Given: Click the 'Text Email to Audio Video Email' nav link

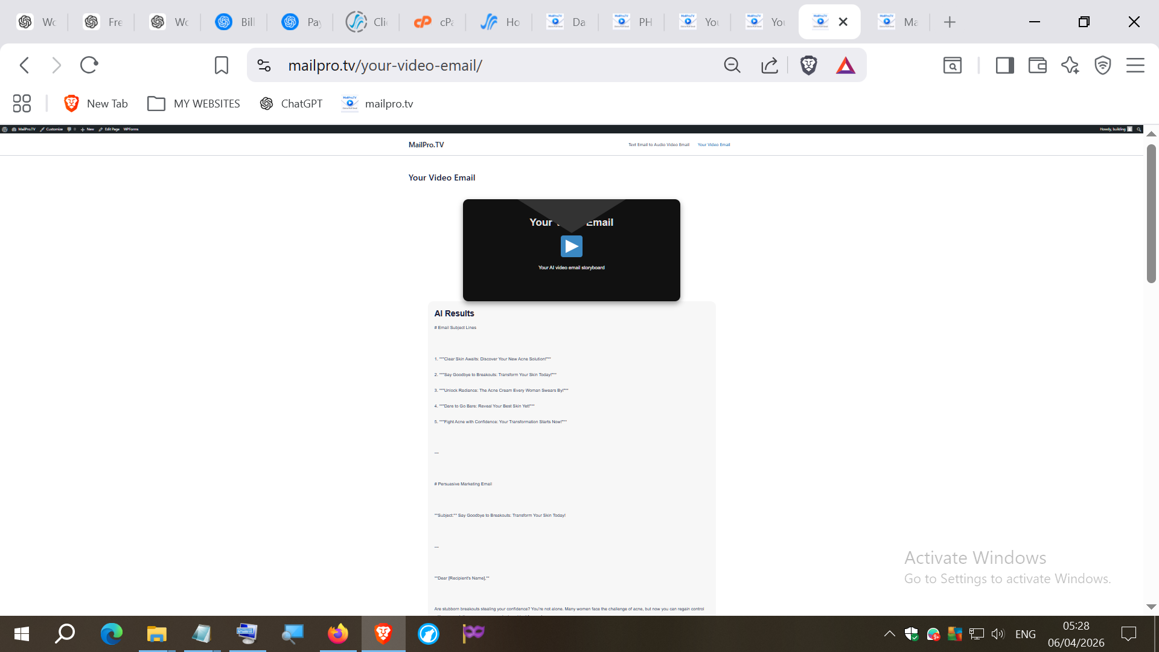Looking at the screenshot, I should 659,145.
